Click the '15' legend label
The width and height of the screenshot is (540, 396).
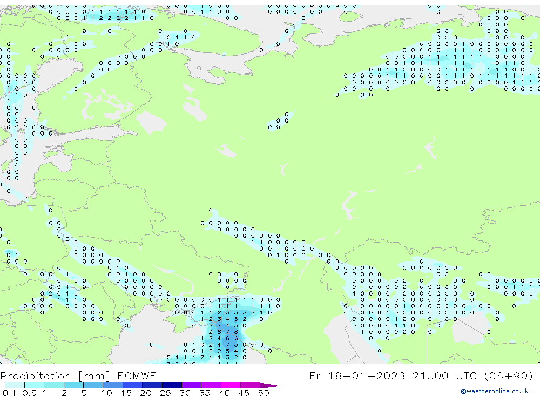click(126, 393)
